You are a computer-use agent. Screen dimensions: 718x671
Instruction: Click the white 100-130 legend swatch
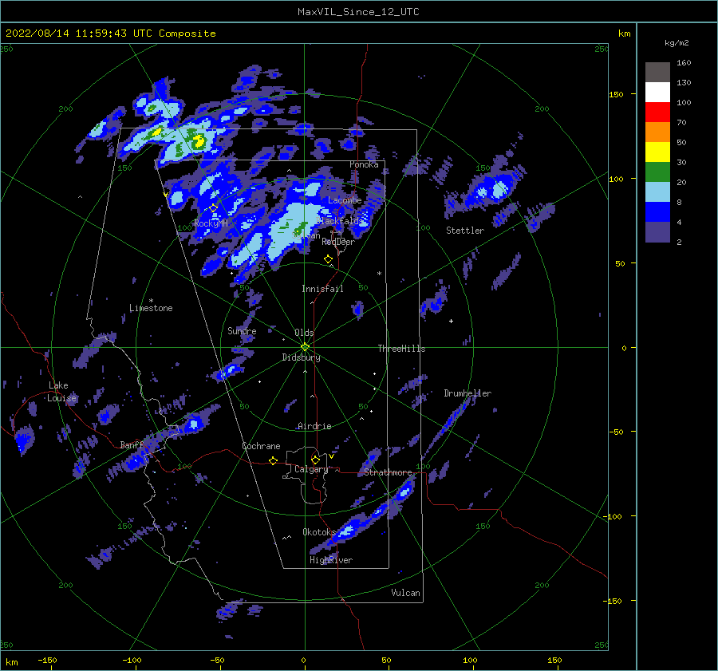(x=657, y=92)
